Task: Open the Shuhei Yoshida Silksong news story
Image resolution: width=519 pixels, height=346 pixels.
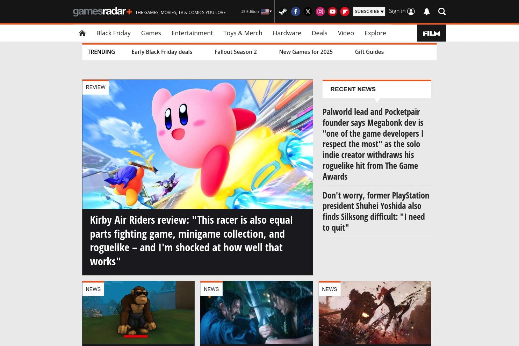Action: [x=376, y=211]
